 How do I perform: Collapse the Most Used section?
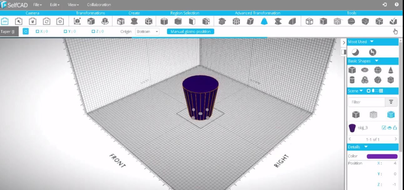tap(371, 42)
